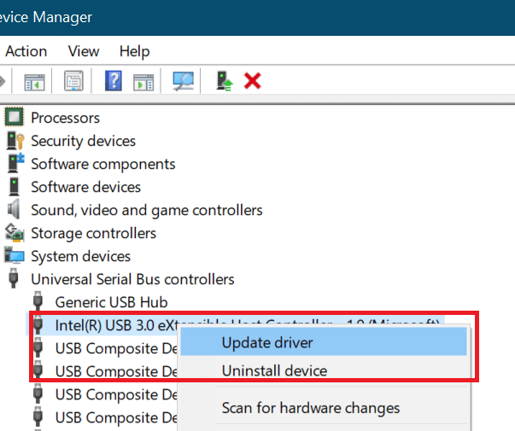Screen dimensions: 515x431
Task: Open the Help menu
Action: coord(134,51)
